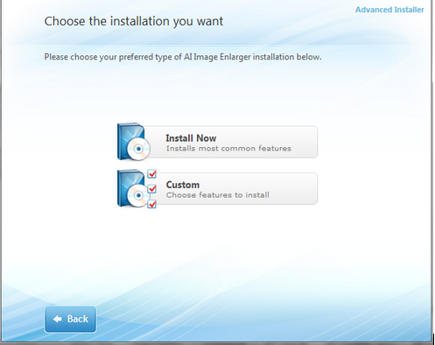Image resolution: width=435 pixels, height=345 pixels.
Task: Click the bold "Custom" title text
Action: (183, 185)
